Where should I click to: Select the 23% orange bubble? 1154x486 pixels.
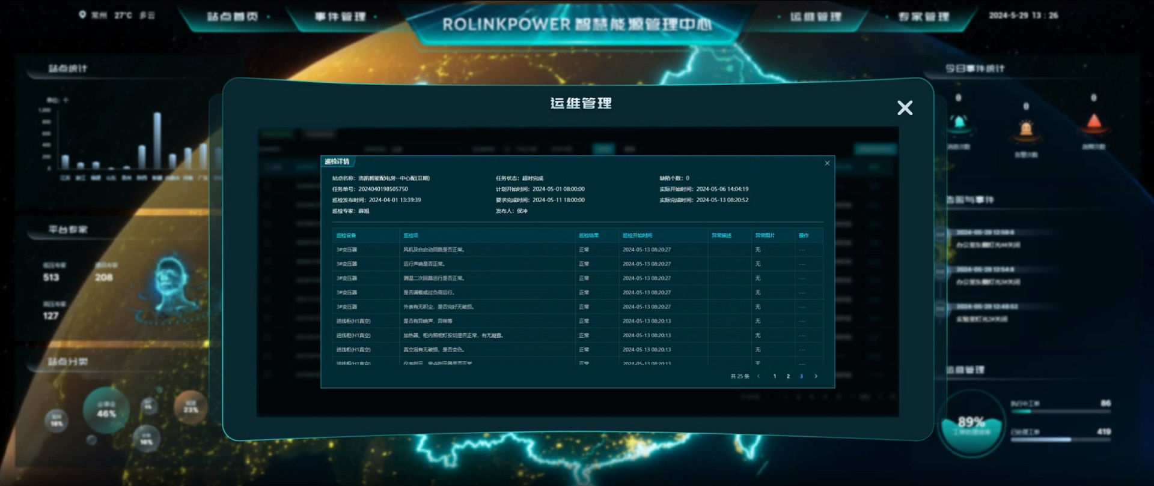coord(191,407)
